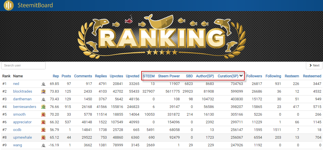
Task: Click smooth's STEEM value "10053"
Action: [150, 114]
